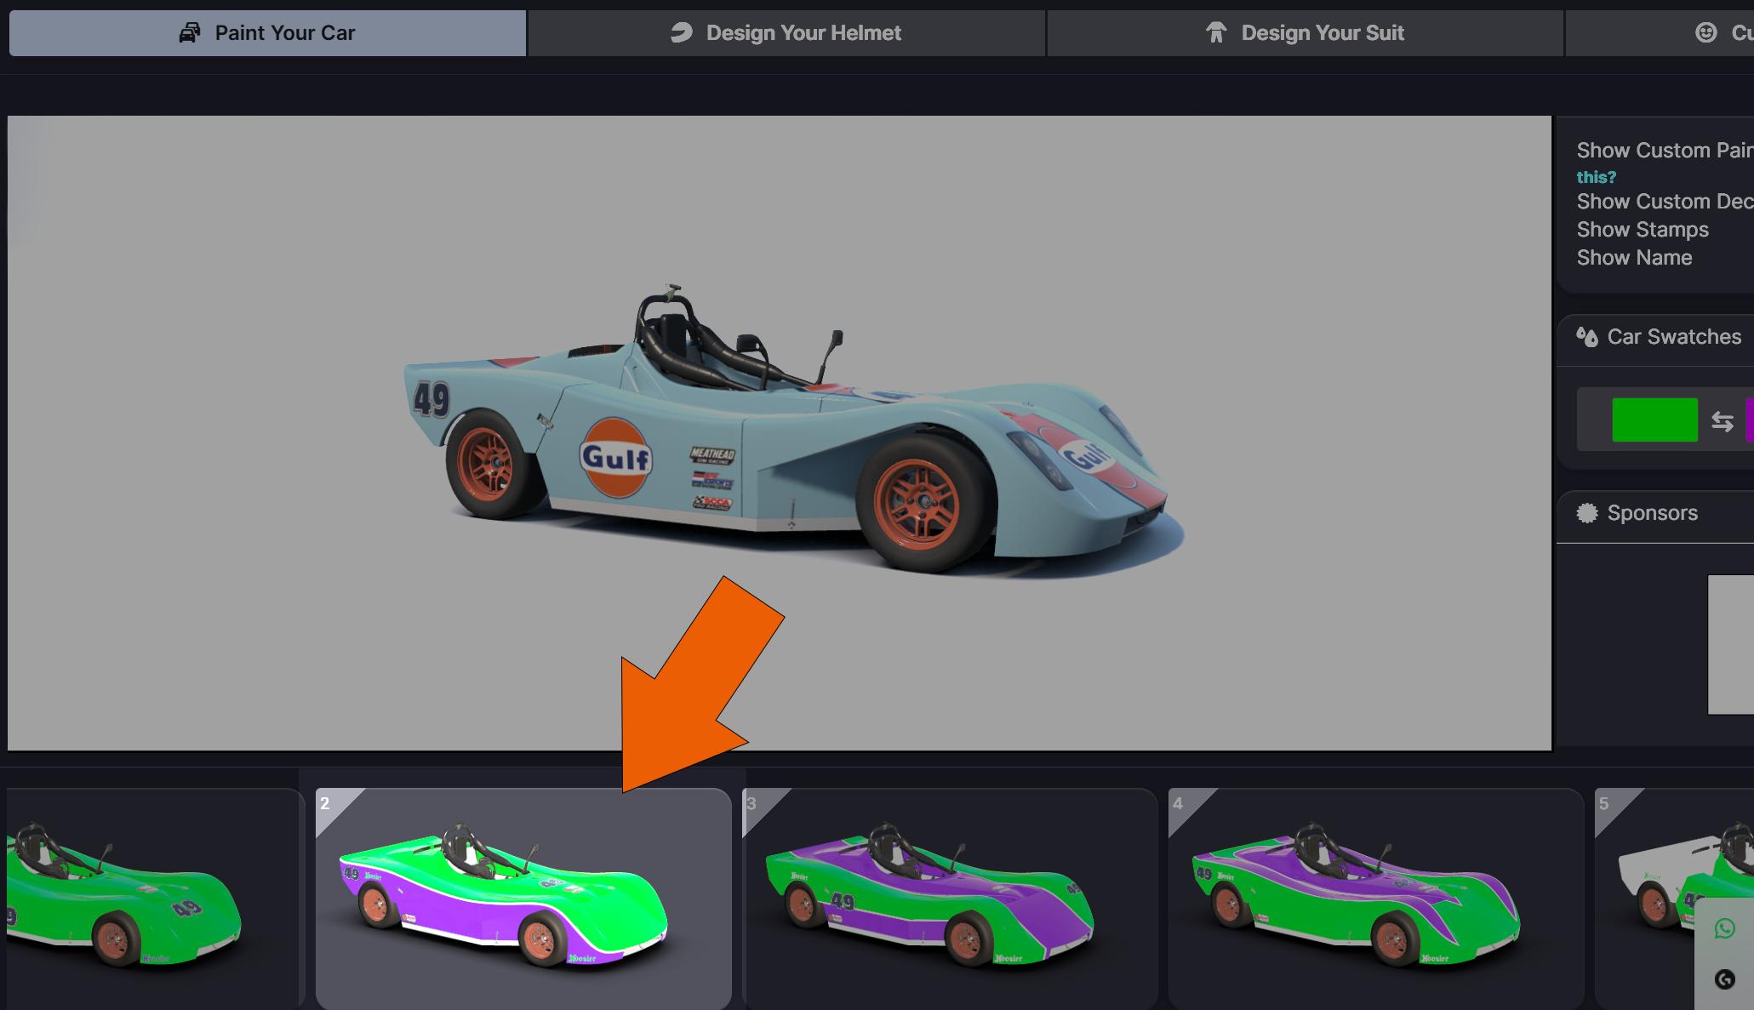Switch to Design Your Helmet tab
Screen dimensions: 1754x1010
tap(786, 33)
